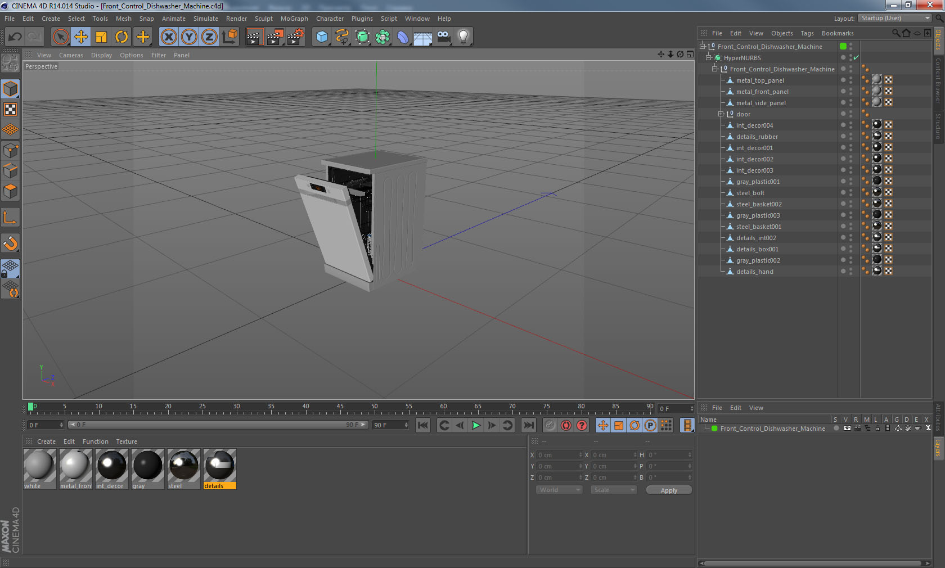This screenshot has width=945, height=568.
Task: Render the active view
Action: tap(254, 37)
